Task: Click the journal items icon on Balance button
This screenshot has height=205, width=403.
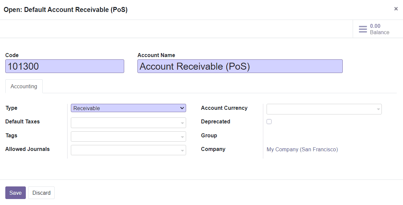Action: pyautogui.click(x=363, y=29)
